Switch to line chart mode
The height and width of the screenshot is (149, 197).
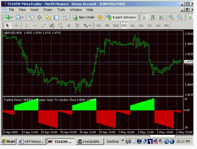click(161, 17)
